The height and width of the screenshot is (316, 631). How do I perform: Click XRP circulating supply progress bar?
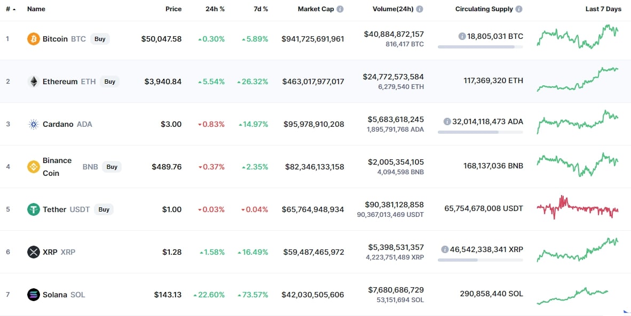point(480,260)
